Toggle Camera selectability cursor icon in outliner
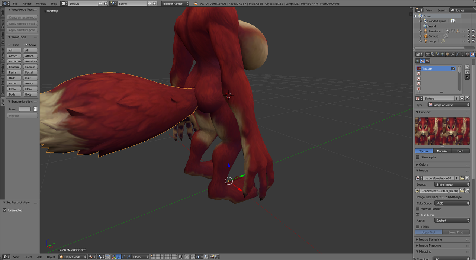Screen dimensions: 476x260 [x=469, y=36]
